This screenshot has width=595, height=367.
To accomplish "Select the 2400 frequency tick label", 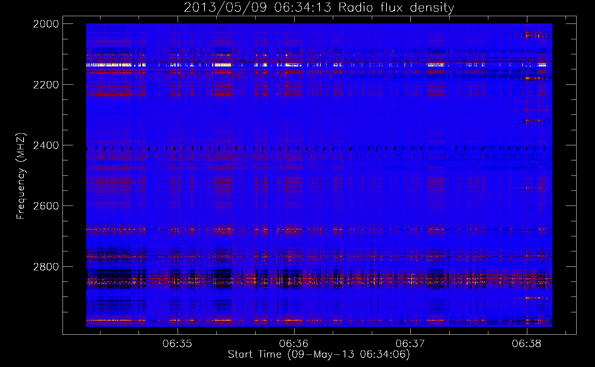I will point(46,145).
